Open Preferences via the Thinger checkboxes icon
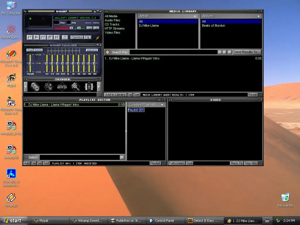Viewport: 300px width, 225px height. point(49,87)
